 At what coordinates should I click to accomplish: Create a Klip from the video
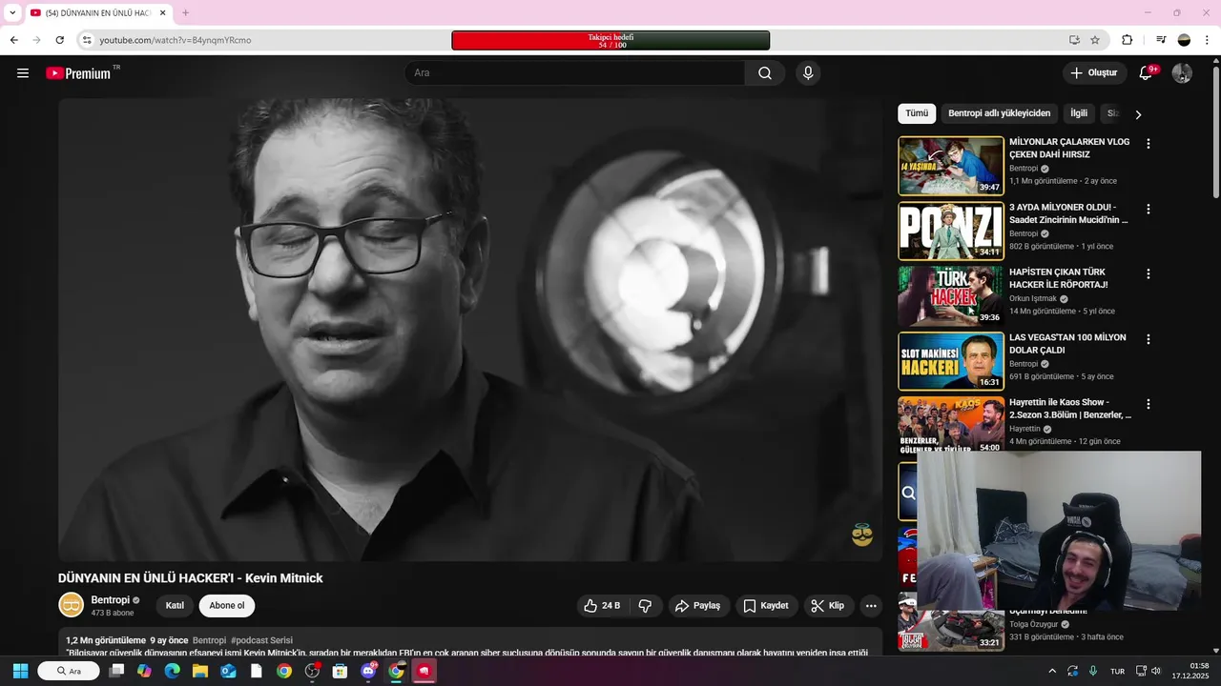(x=828, y=606)
